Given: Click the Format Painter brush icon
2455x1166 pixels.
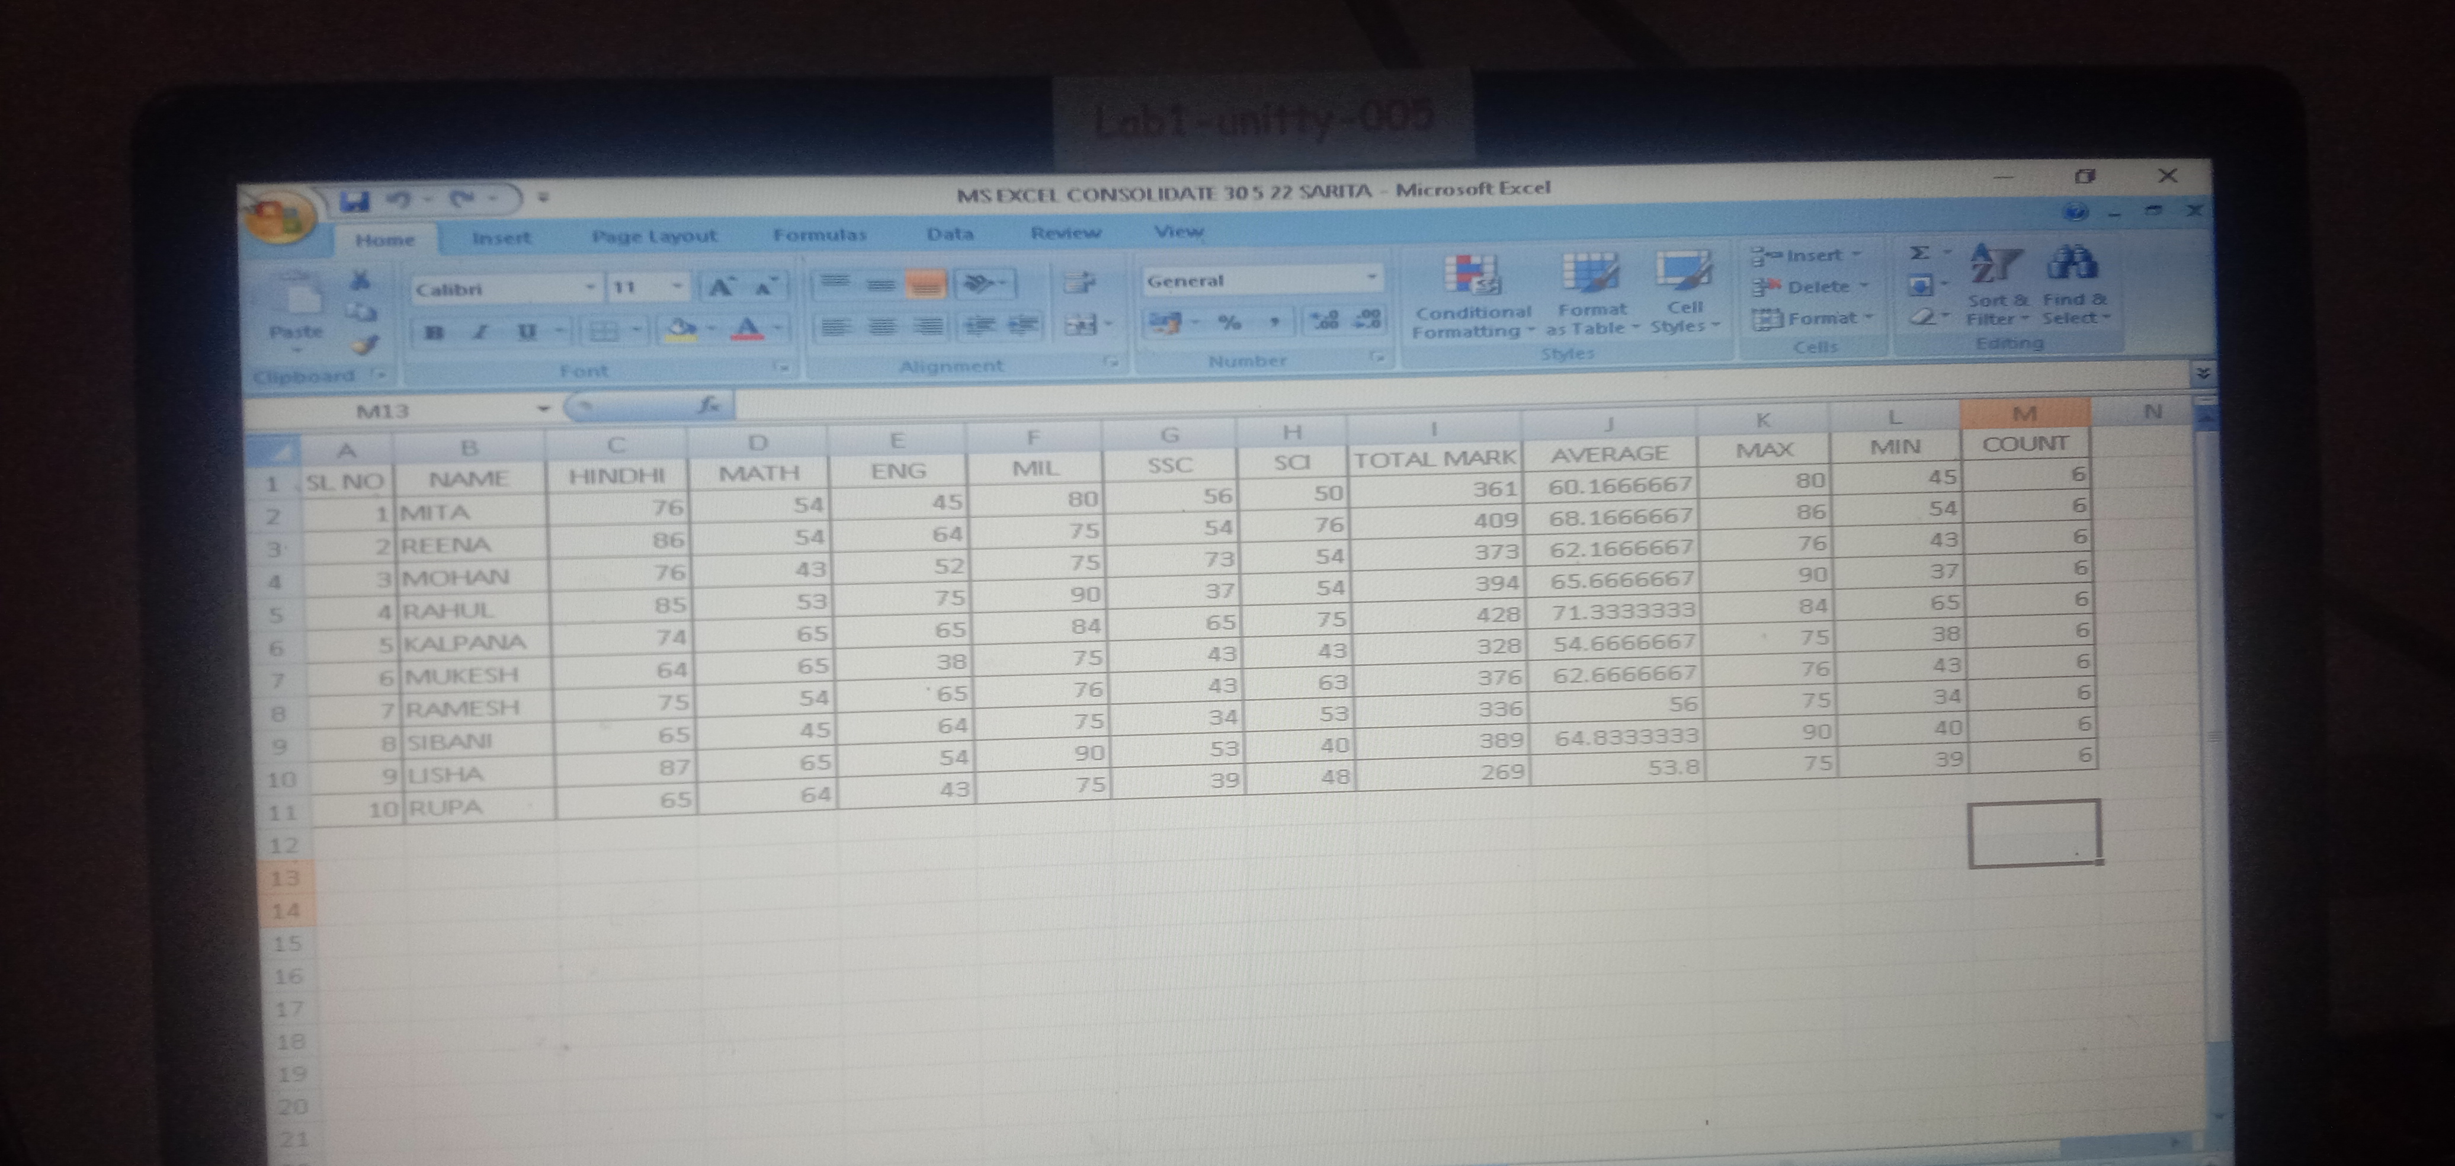Looking at the screenshot, I should point(366,345).
